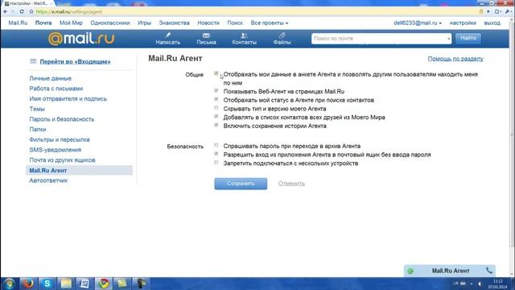Open Фильтры и пересылка section

click(x=60, y=139)
